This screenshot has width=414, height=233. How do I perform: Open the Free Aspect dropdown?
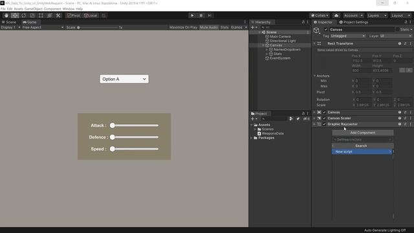pos(43,27)
